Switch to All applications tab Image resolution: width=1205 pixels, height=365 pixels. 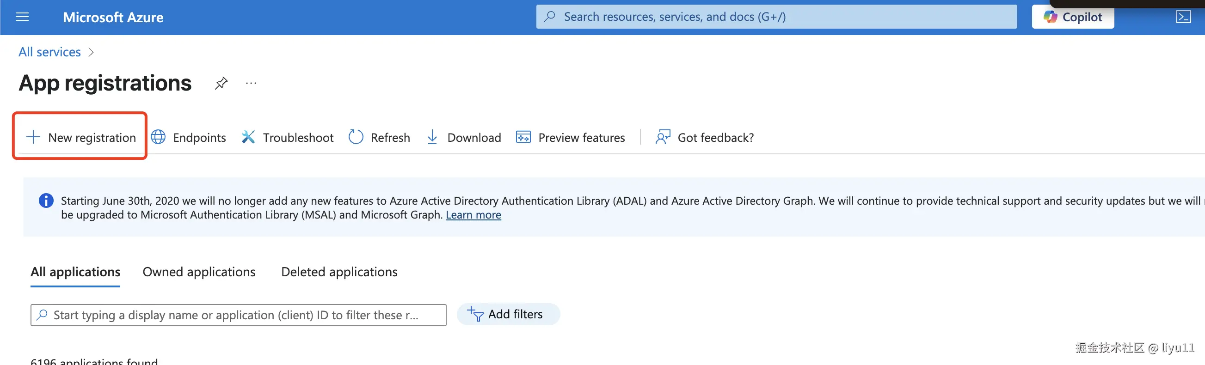click(75, 272)
